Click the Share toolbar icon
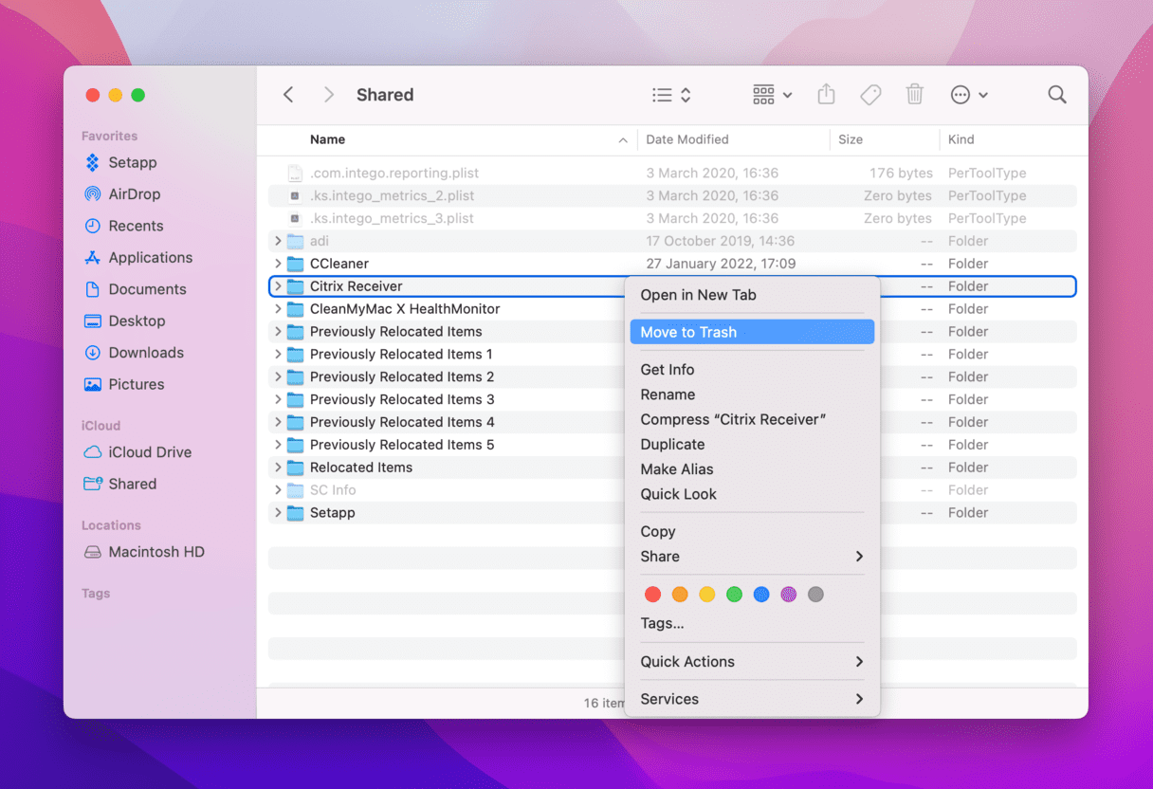 click(x=826, y=94)
